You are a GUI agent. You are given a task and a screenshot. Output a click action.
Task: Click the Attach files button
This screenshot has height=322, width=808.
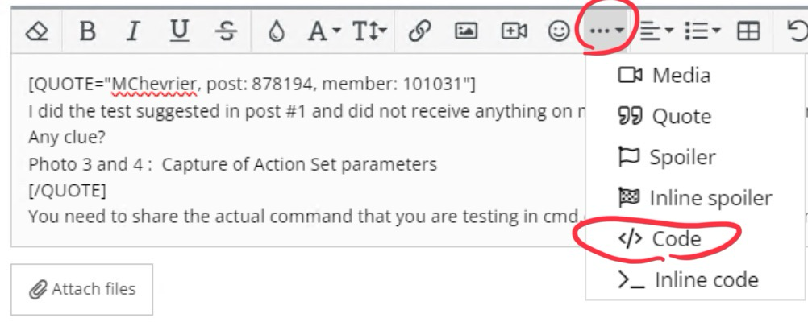(x=82, y=289)
